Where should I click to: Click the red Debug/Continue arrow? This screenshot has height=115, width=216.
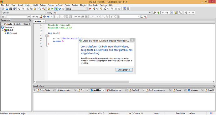pos(90,9)
